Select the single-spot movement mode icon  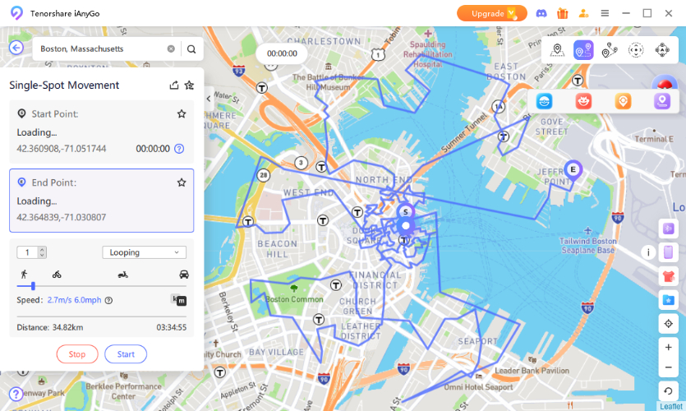(583, 50)
